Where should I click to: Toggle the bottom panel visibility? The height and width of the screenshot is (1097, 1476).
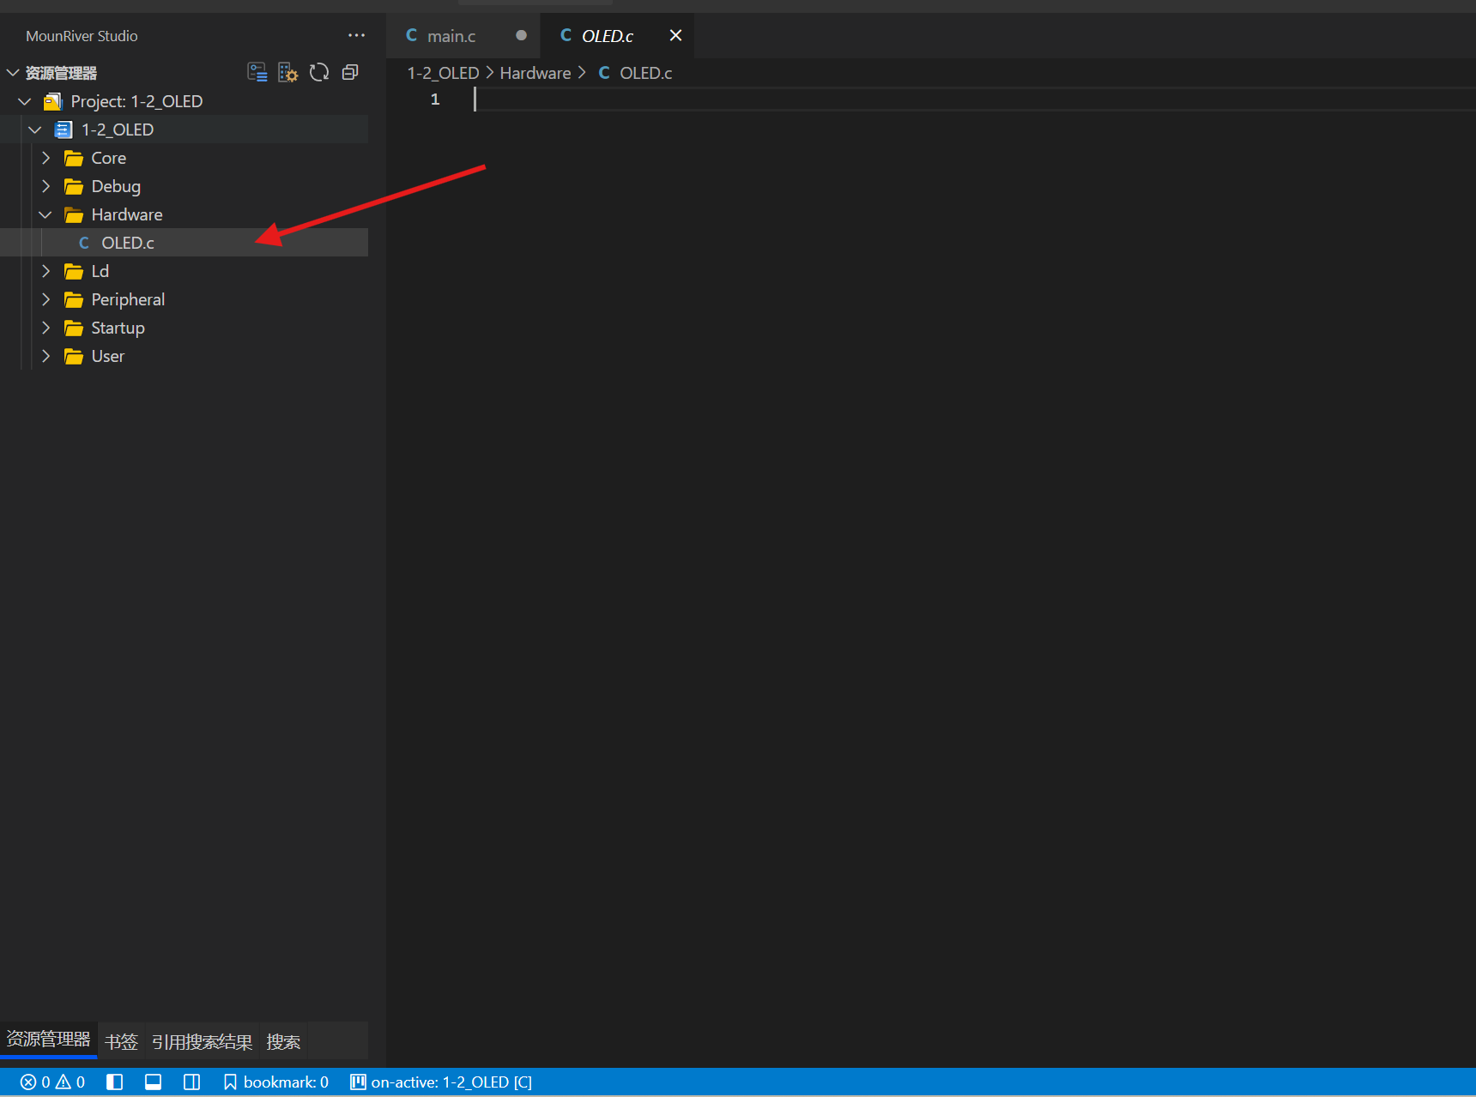[153, 1082]
